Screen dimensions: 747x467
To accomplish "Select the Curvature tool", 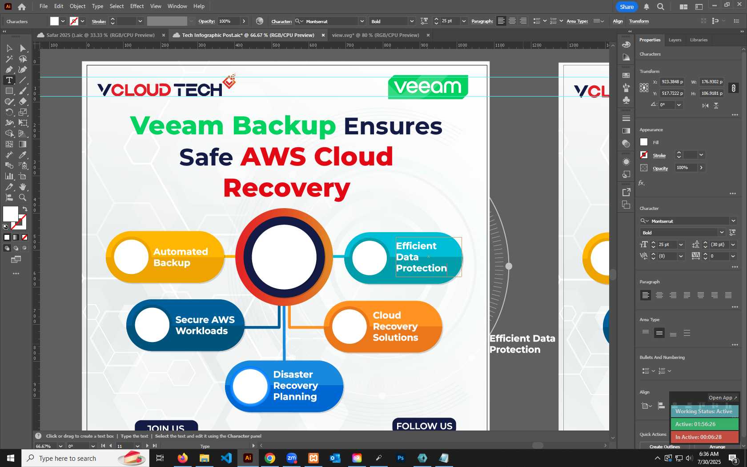I will pos(23,69).
